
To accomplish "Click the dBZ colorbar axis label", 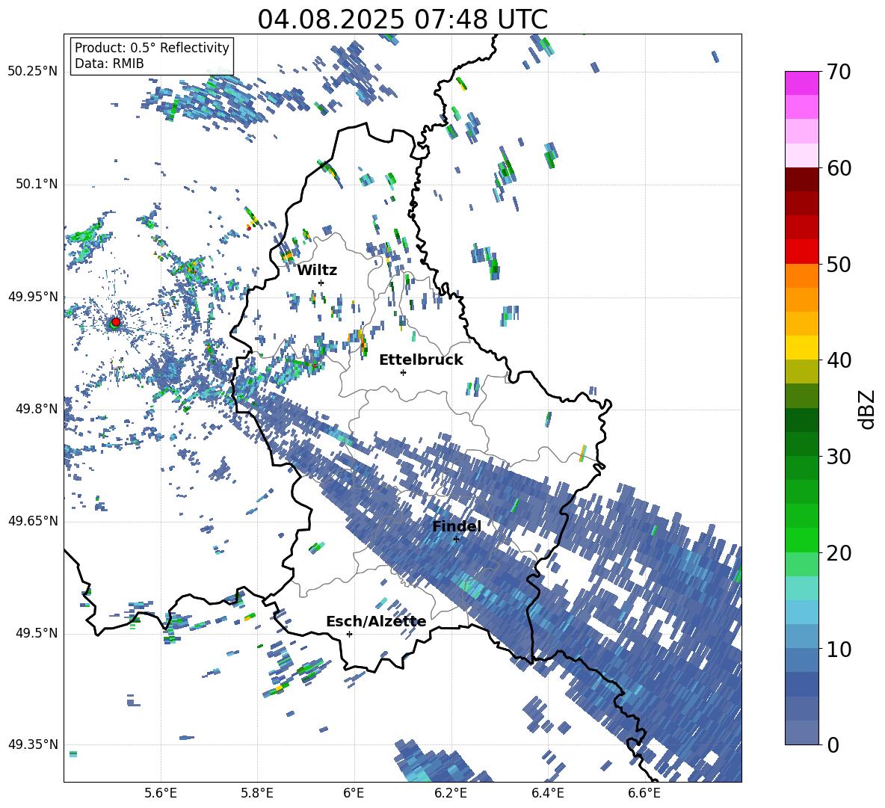I will pos(867,409).
